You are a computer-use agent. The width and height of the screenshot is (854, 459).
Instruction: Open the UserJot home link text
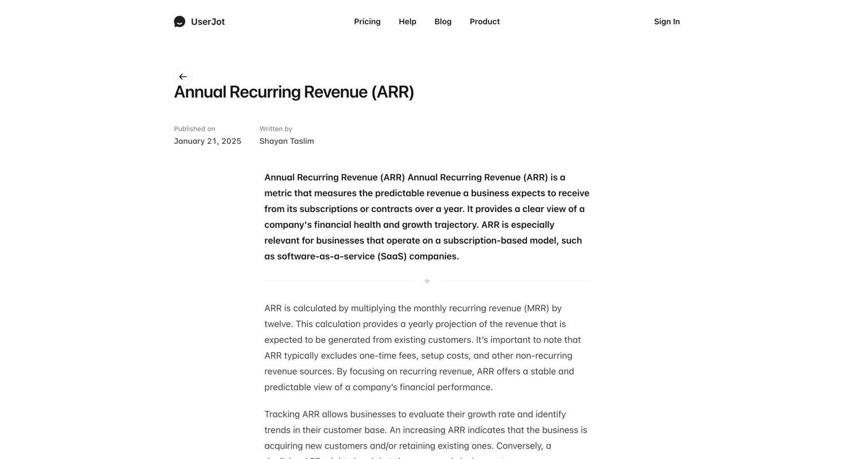[x=208, y=21]
